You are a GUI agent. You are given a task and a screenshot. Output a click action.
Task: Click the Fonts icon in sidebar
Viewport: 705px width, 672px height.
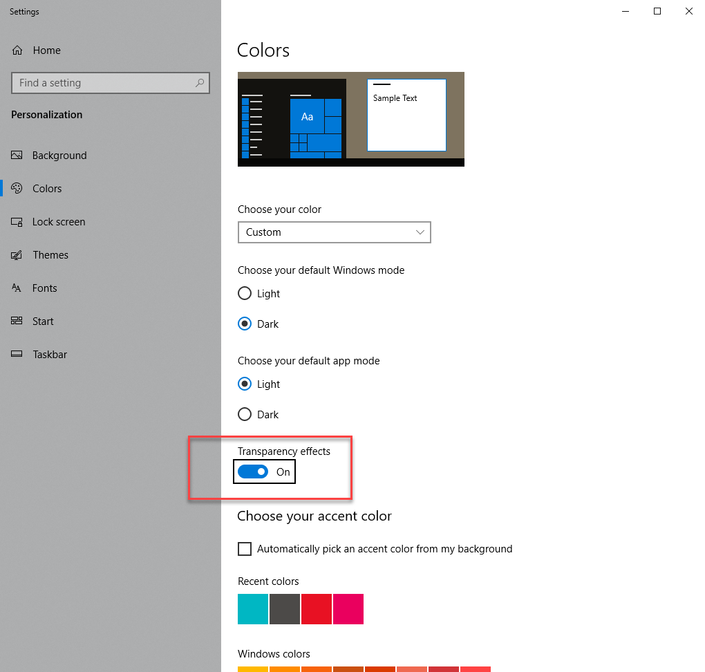[17, 288]
